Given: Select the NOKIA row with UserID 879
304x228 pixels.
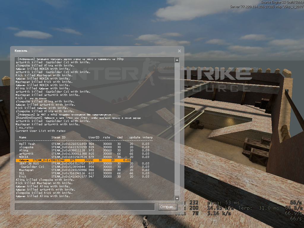Looking at the screenshot, I should (84, 157).
